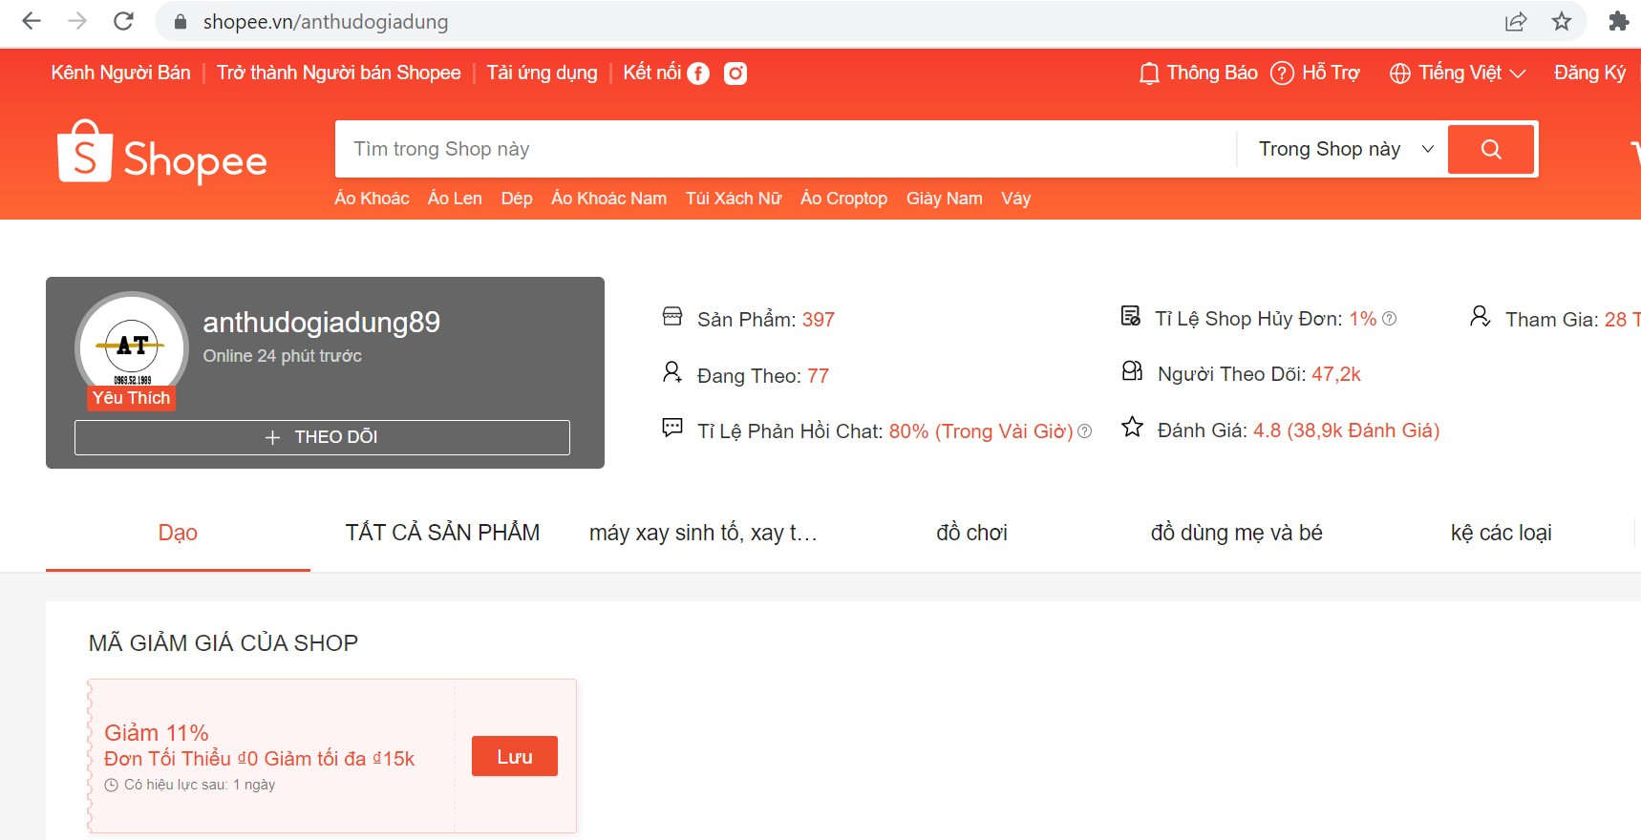Focus the Tìm trong Shop này search field
The height and width of the screenshot is (840, 1641).
coord(783,149)
